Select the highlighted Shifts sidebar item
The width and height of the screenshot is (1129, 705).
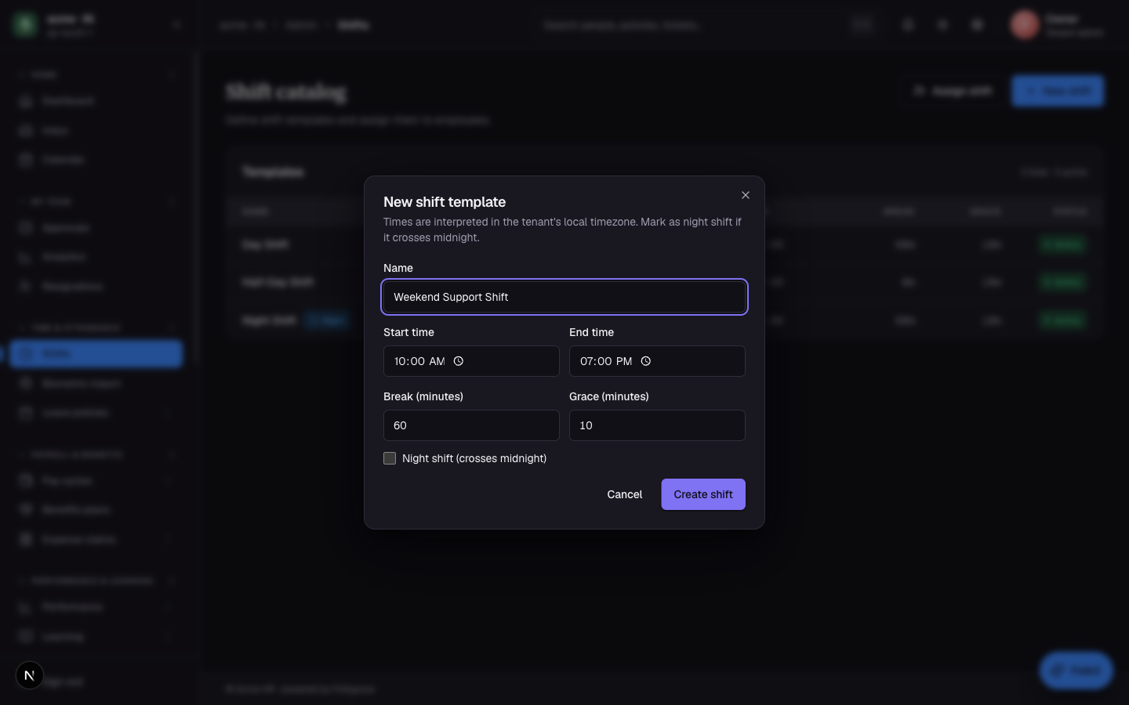[96, 353]
